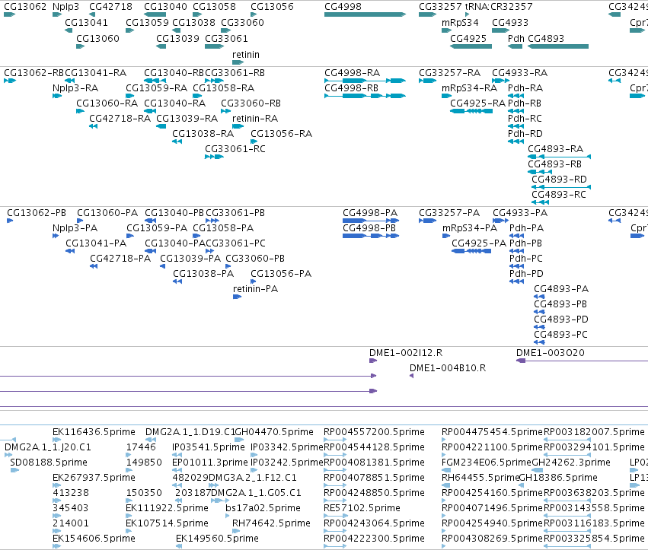Screen dimensions: 648x550
Task: Click the EP01011.3prime EST label
Action: 210,463
